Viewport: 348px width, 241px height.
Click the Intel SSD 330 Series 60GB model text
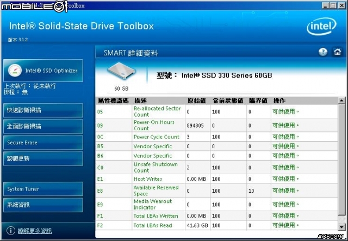point(227,75)
